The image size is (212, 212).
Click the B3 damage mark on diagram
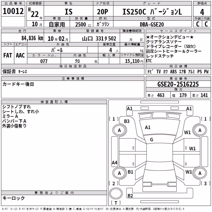pyautogui.click(x=127, y=121)
